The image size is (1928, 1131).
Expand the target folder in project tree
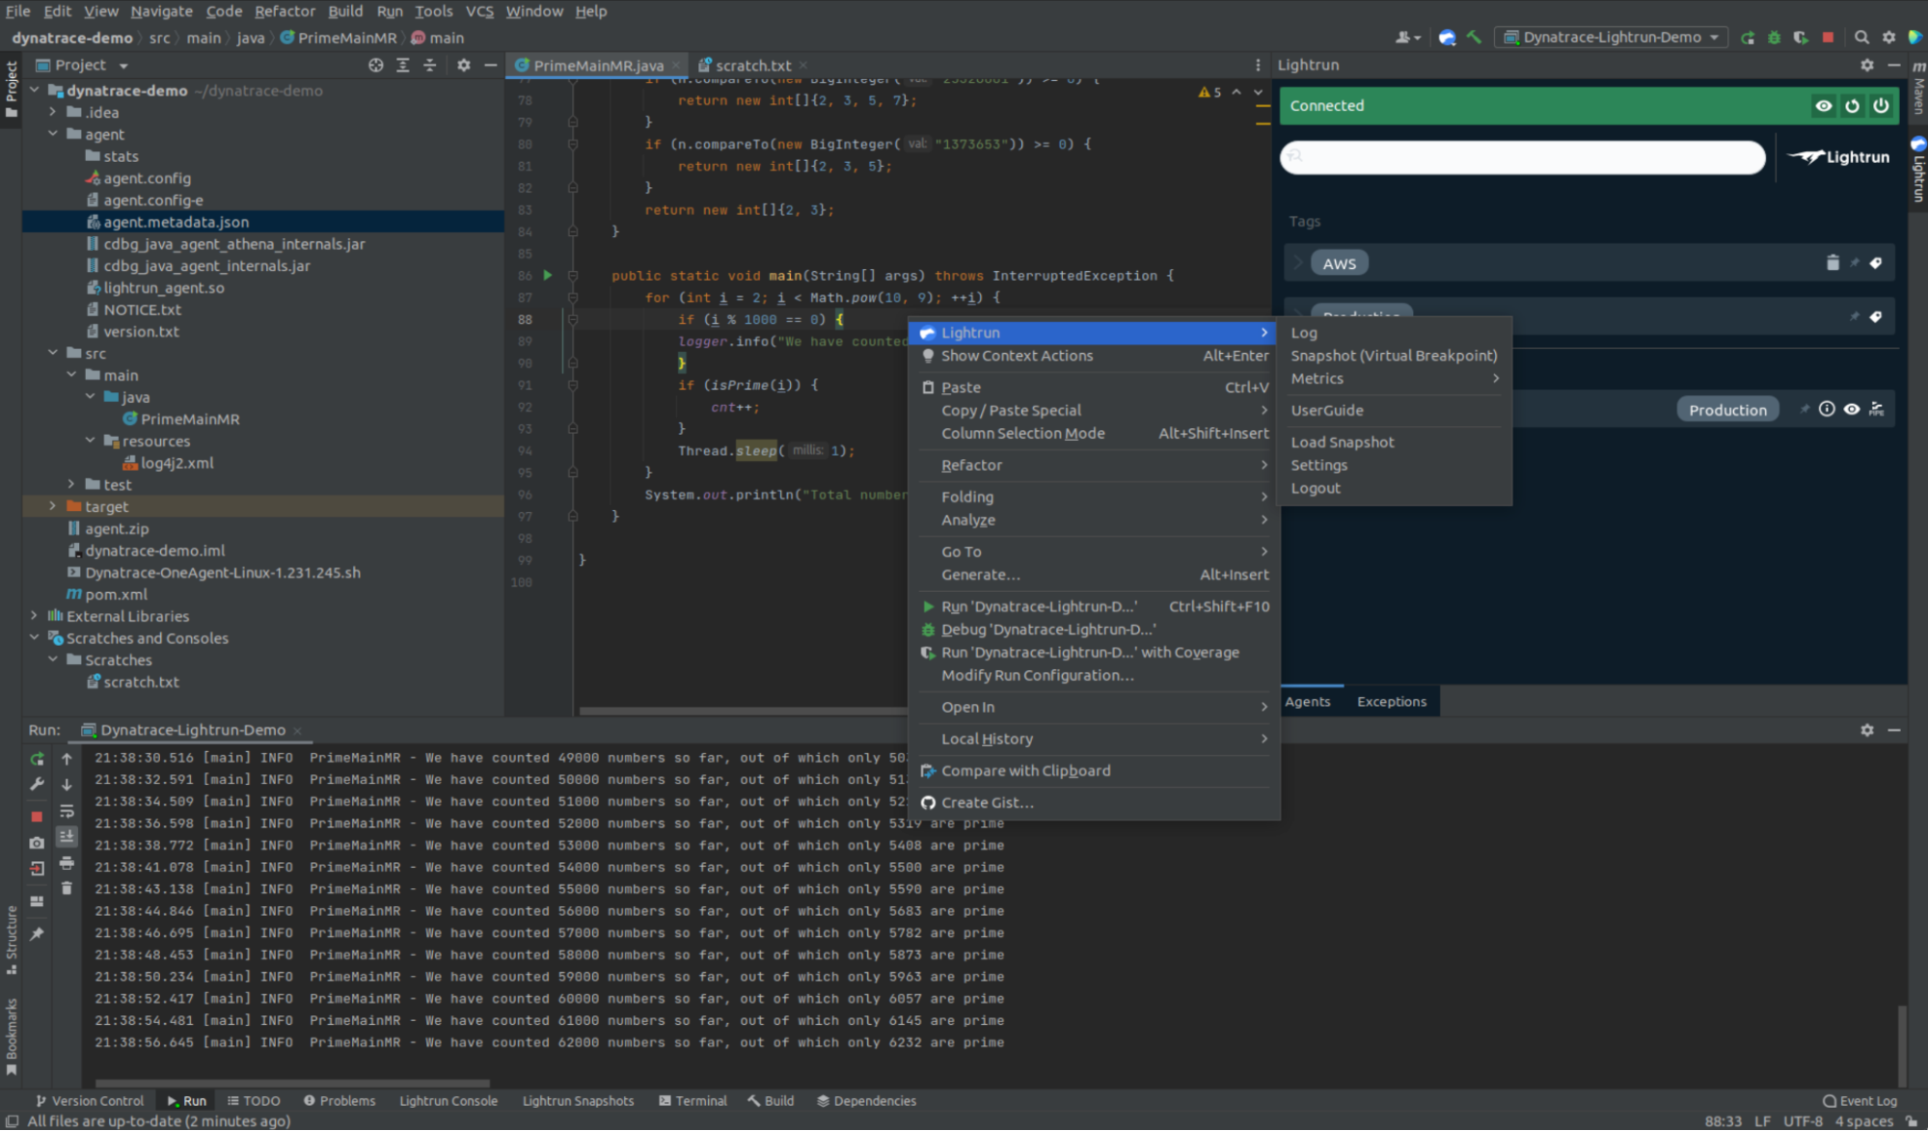click(x=53, y=506)
